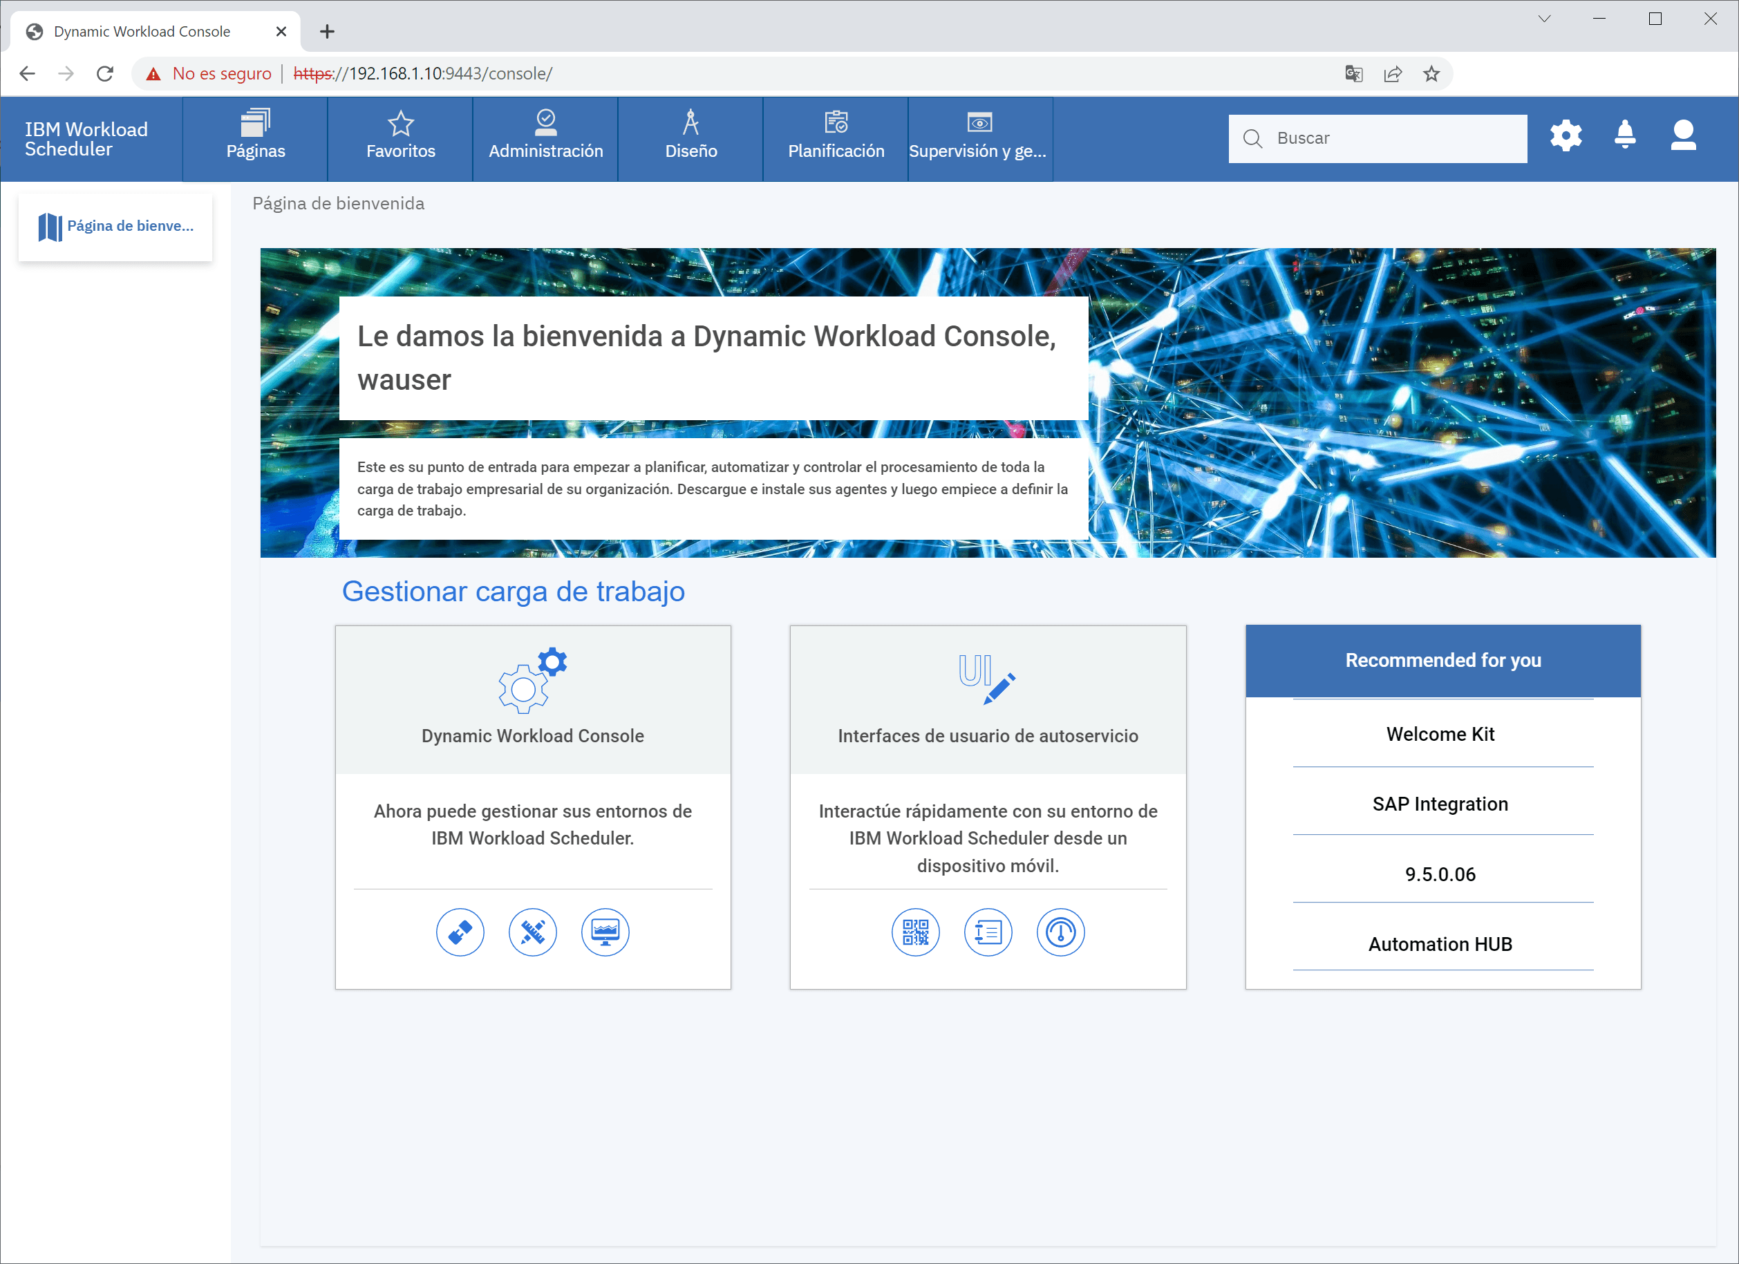Viewport: 1739px width, 1264px height.
Task: Click the 'Dynamic Workload Console' card title
Action: (x=533, y=736)
